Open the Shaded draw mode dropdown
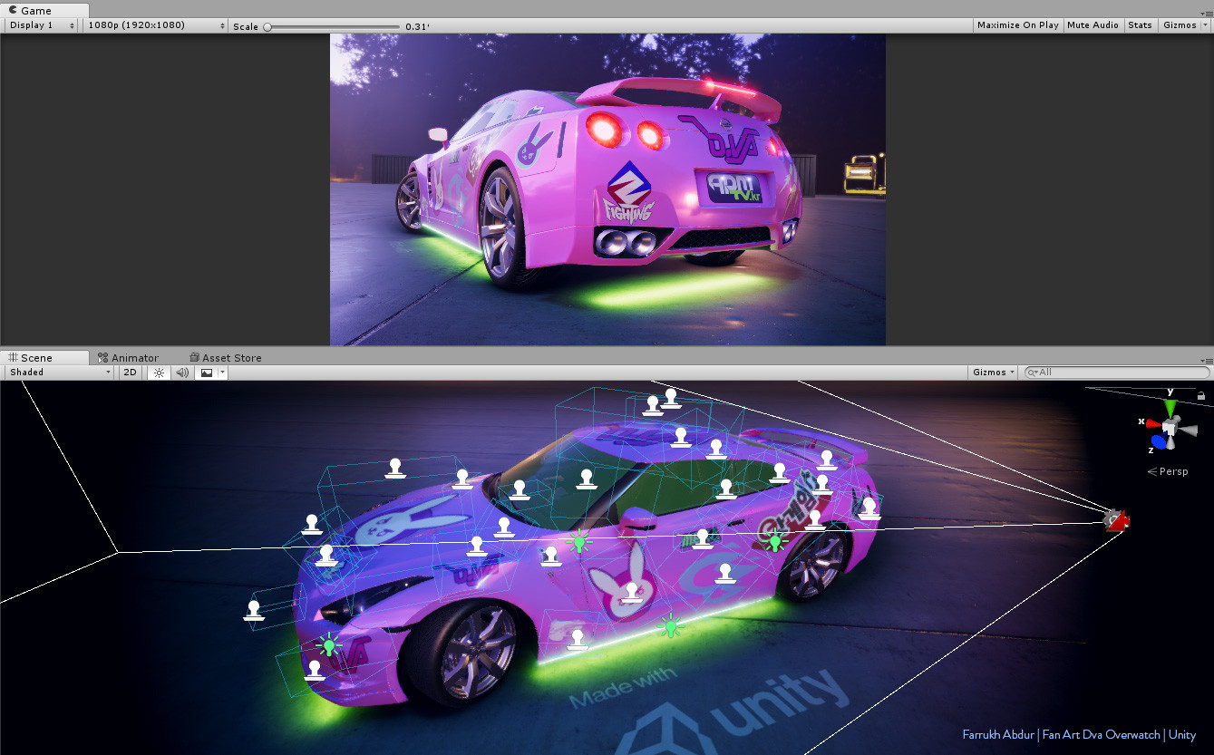This screenshot has width=1214, height=755. coord(59,373)
